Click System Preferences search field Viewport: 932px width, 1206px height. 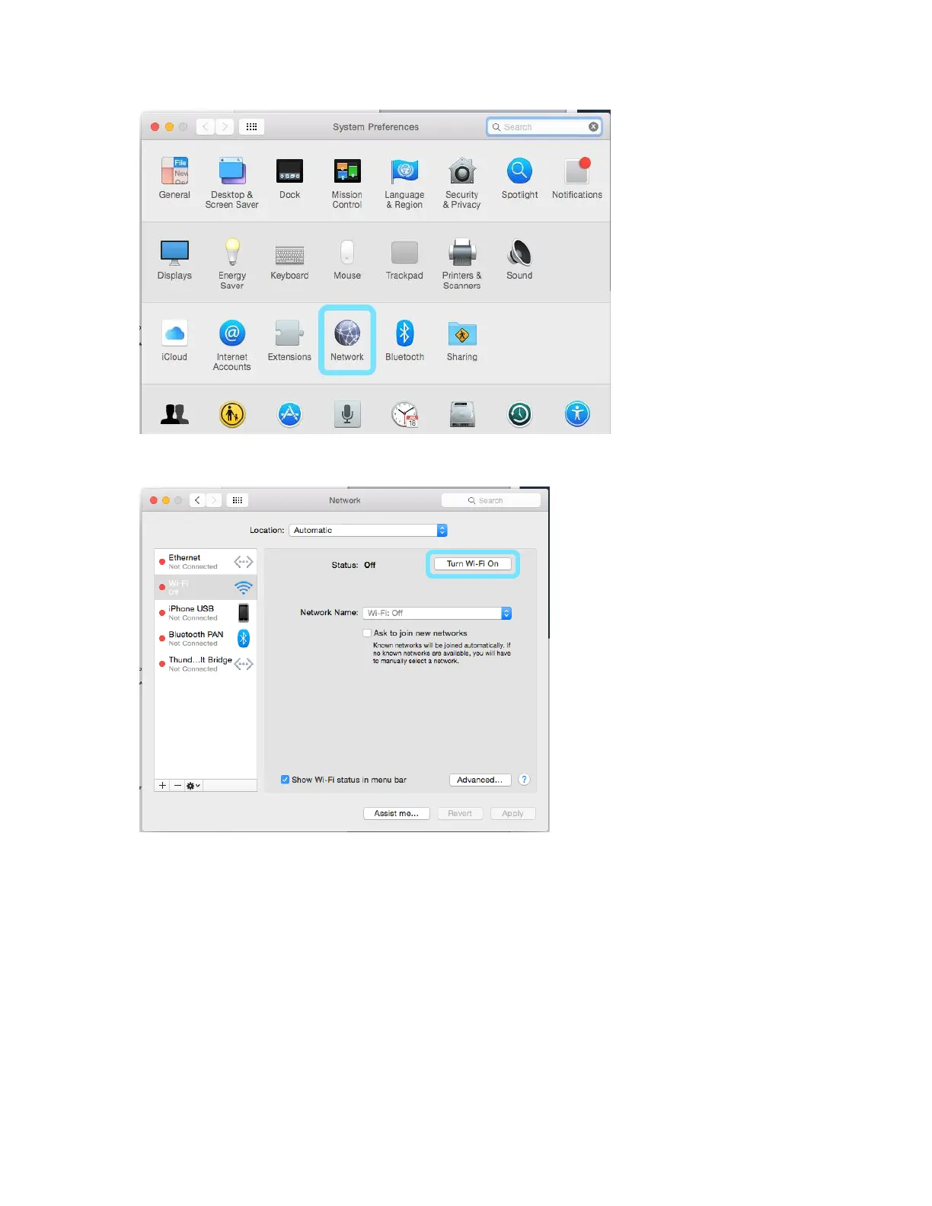pos(544,127)
